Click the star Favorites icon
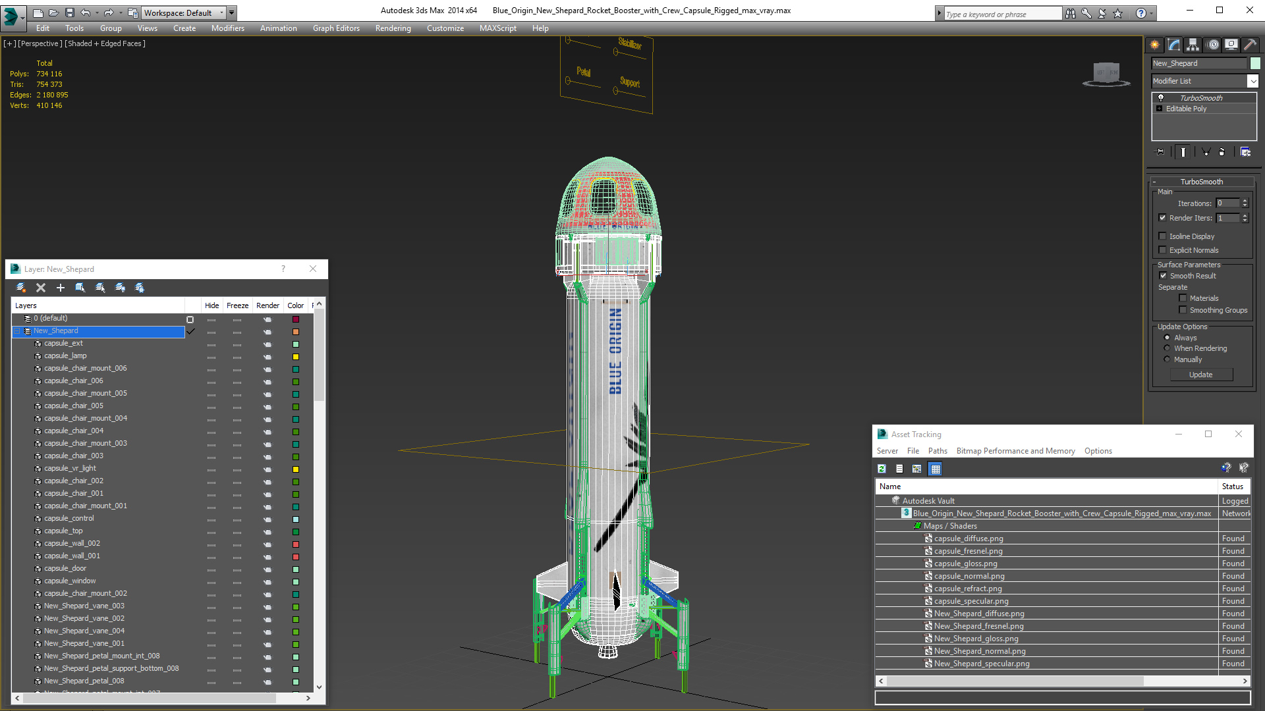Image resolution: width=1265 pixels, height=711 pixels. click(x=1118, y=13)
